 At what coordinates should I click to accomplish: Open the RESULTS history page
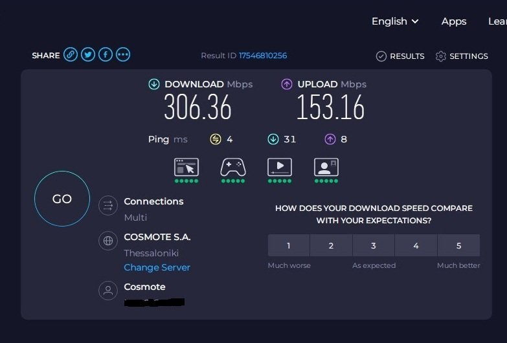coord(400,56)
